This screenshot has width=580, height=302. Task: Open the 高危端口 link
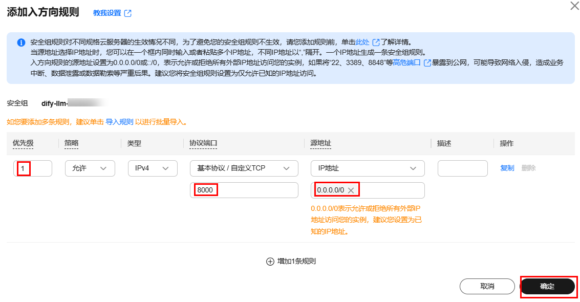click(407, 62)
